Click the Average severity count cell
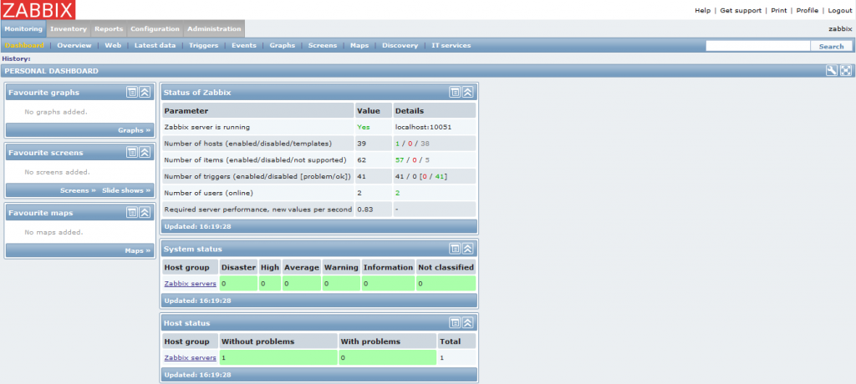This screenshot has width=856, height=384. pyautogui.click(x=301, y=284)
